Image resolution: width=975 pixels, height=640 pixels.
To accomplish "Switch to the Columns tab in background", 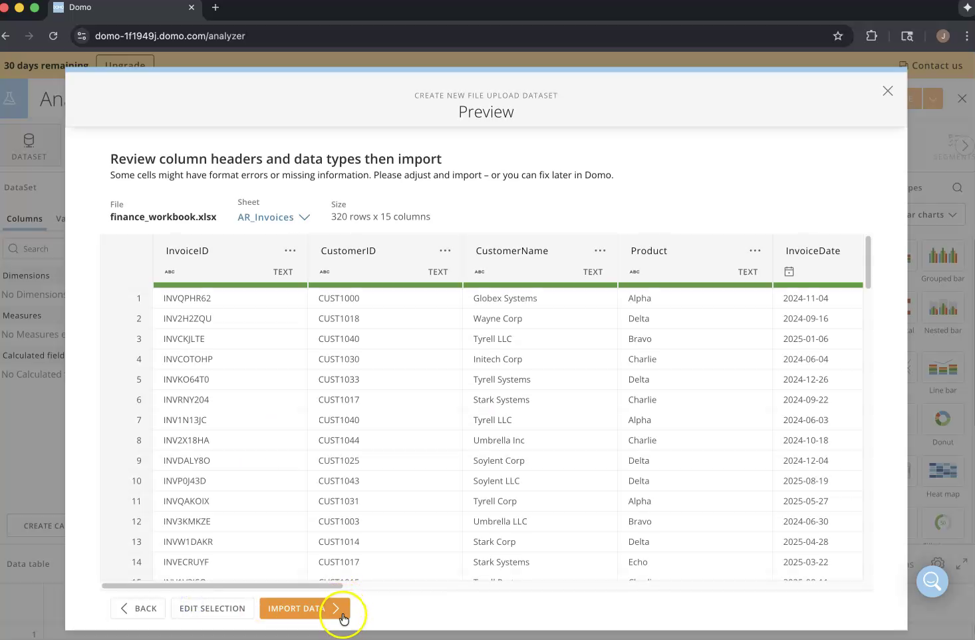I will coord(25,219).
